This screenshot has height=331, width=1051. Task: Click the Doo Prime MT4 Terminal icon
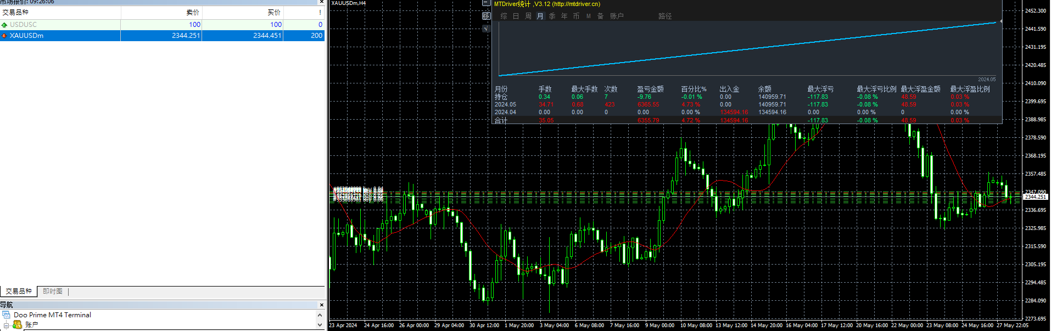[6, 315]
